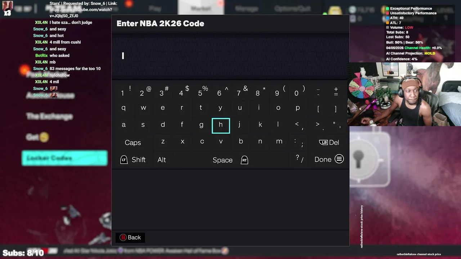
Task: Tap the minus / underscore key
Action: tap(318, 91)
